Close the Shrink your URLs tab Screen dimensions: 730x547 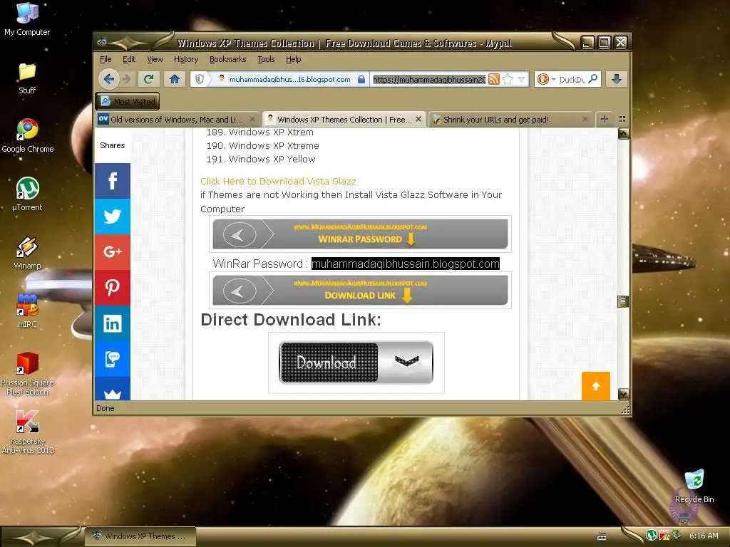click(x=585, y=119)
